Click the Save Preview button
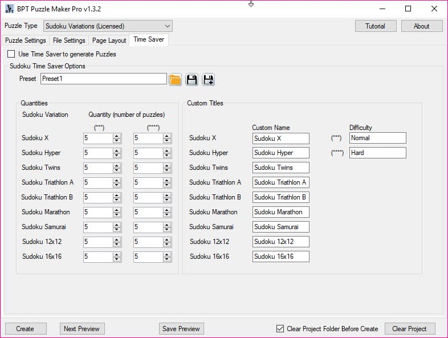 point(181,328)
